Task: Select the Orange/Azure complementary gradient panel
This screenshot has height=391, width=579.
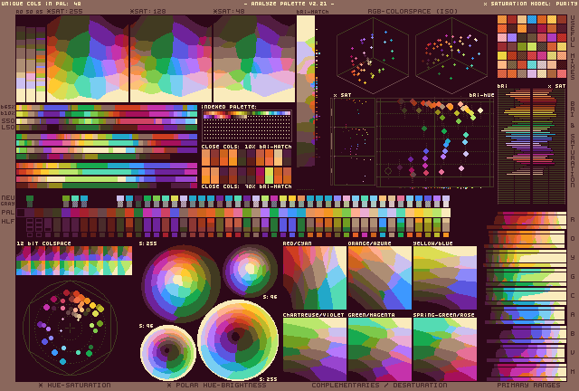Action: 379,278
